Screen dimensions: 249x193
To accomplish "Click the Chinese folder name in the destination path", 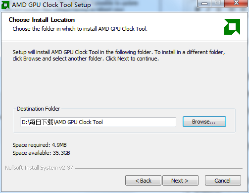I will click(x=42, y=122).
